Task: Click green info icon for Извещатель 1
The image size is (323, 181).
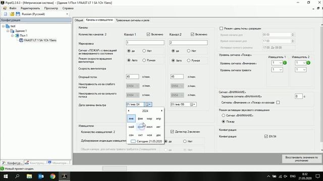Action: (x=285, y=63)
